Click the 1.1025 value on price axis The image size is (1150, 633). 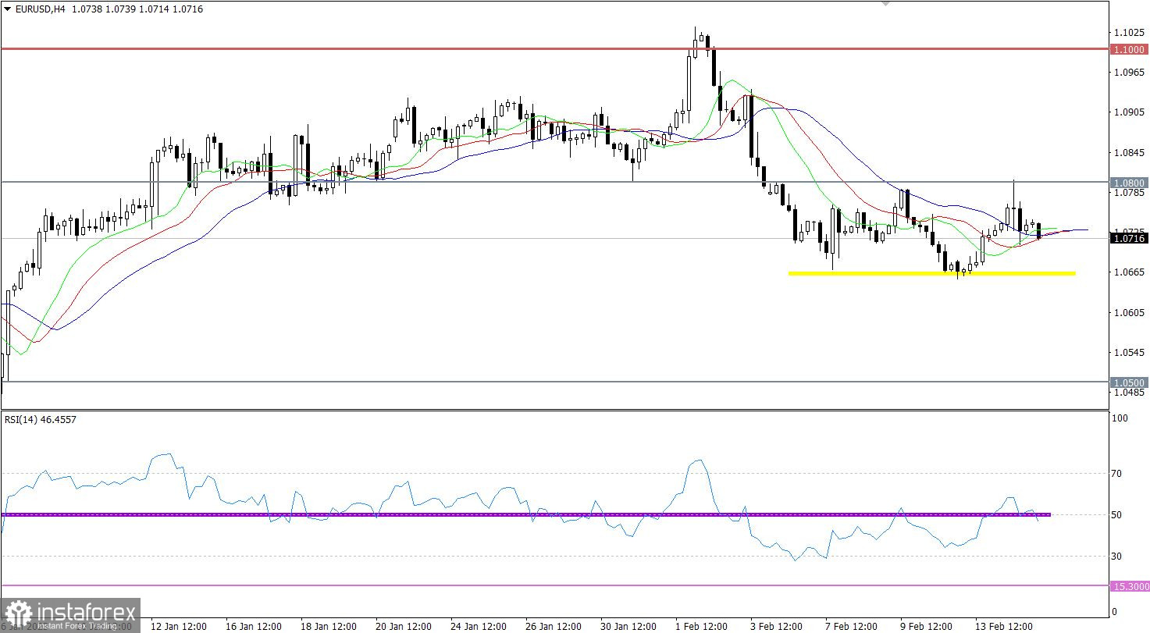point(1130,33)
